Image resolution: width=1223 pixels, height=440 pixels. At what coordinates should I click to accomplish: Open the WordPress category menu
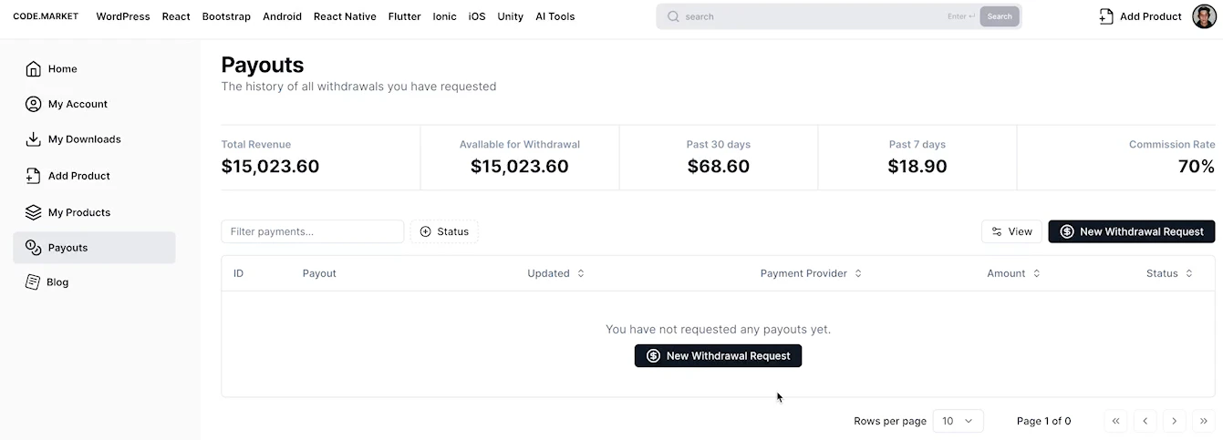click(x=123, y=16)
